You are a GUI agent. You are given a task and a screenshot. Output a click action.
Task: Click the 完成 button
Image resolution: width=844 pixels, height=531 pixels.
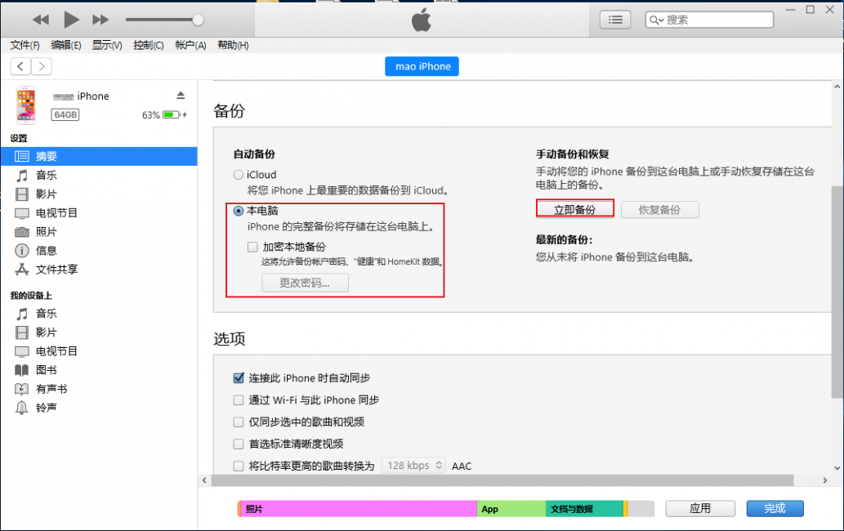click(x=775, y=508)
